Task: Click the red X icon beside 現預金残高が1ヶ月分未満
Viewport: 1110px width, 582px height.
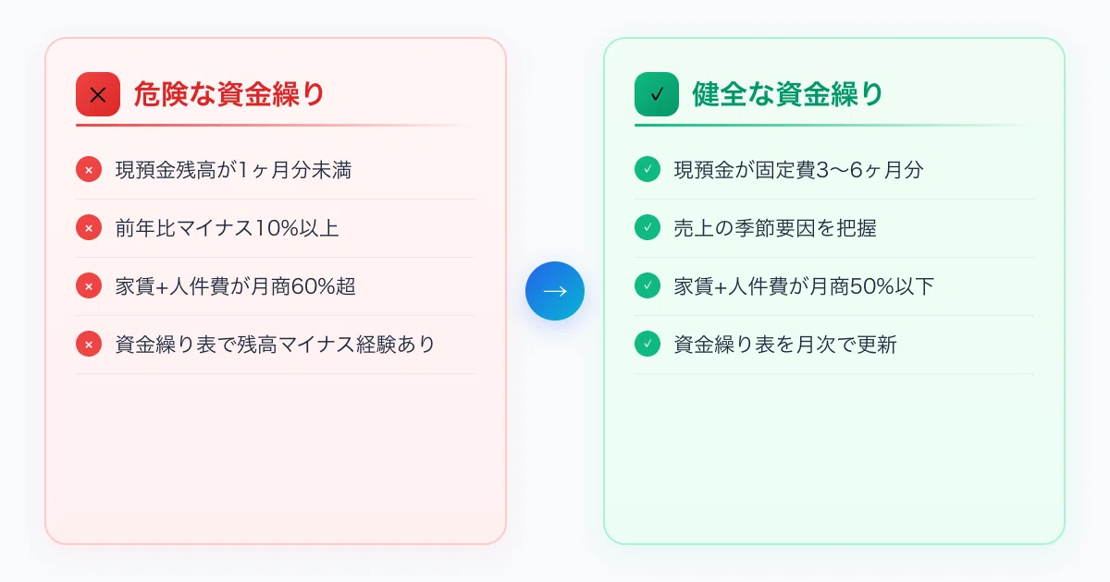Action: (x=89, y=170)
